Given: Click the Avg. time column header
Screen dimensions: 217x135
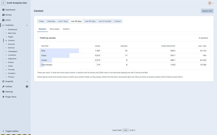Looking at the screenshot, I should pyautogui.click(x=202, y=46).
